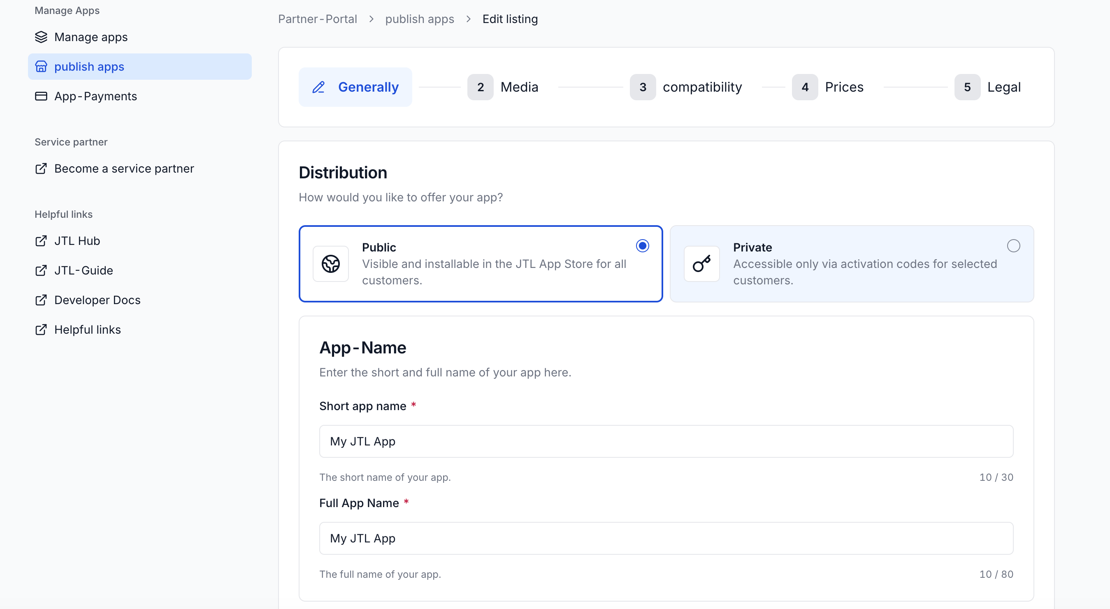
Task: Click the Public card title text
Action: click(379, 247)
